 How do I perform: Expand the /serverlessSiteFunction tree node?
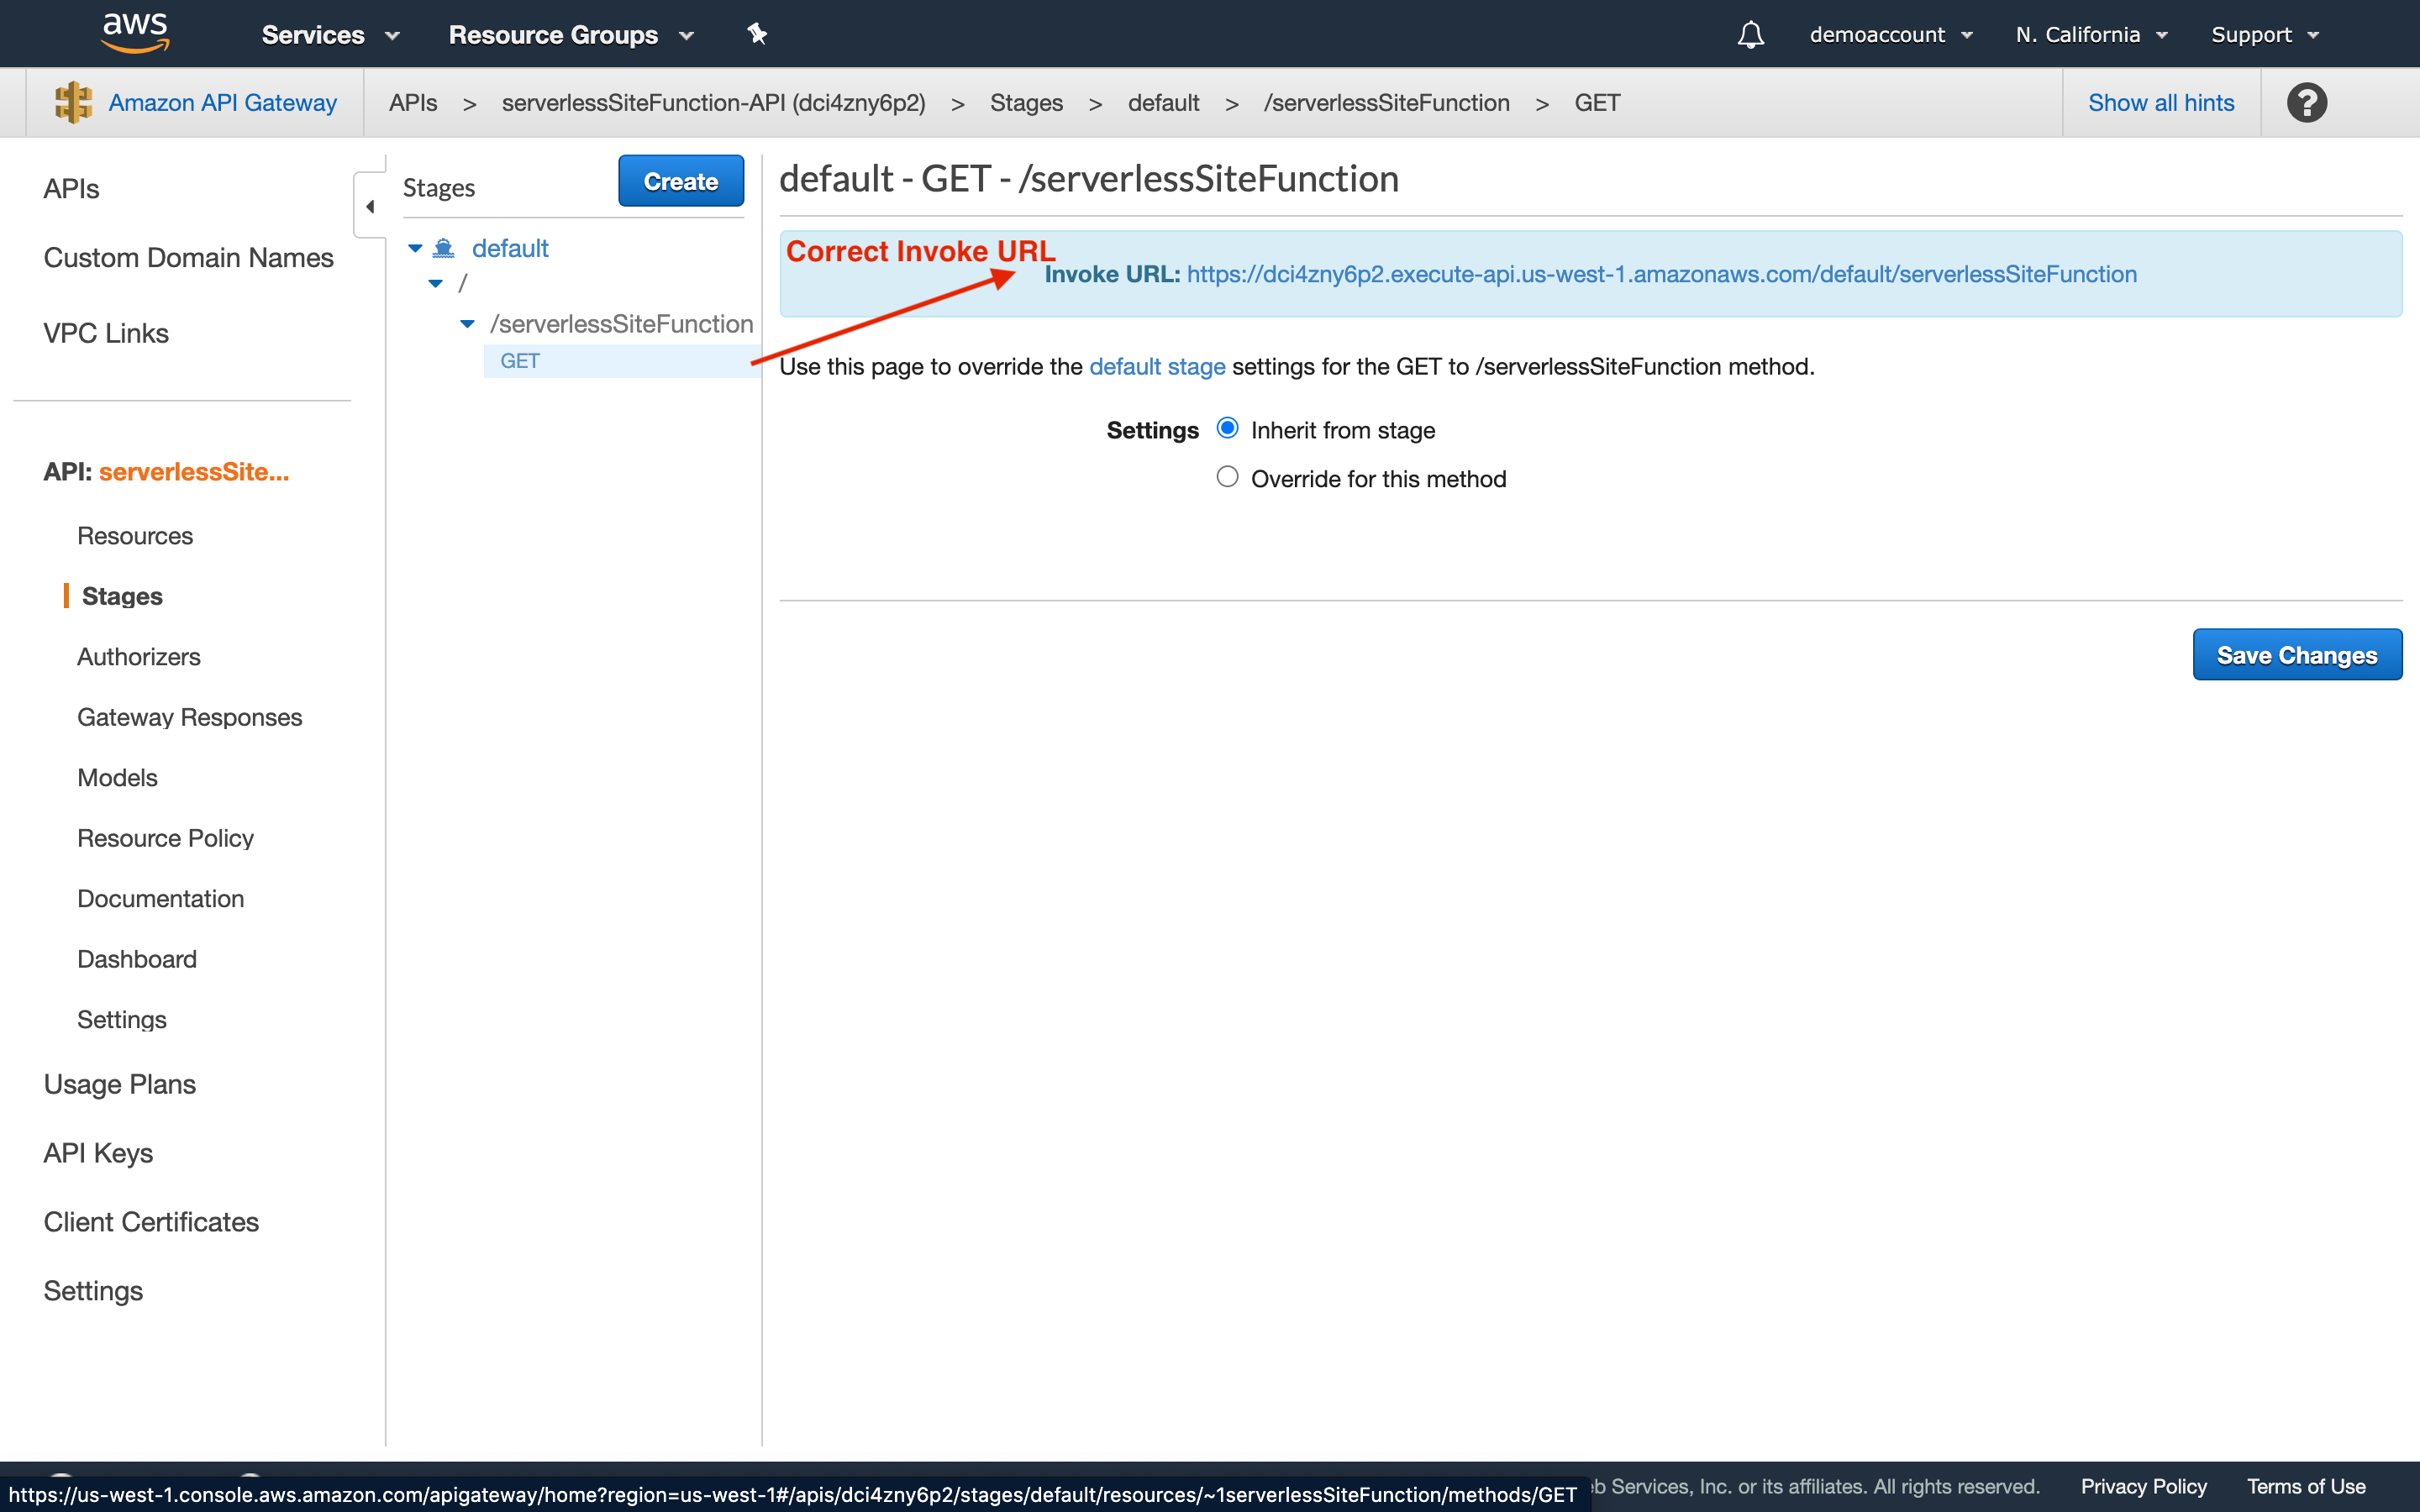click(469, 323)
